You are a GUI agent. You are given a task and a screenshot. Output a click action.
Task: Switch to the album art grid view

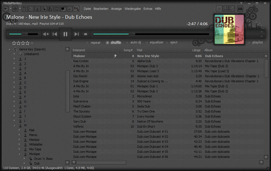click(x=226, y=9)
